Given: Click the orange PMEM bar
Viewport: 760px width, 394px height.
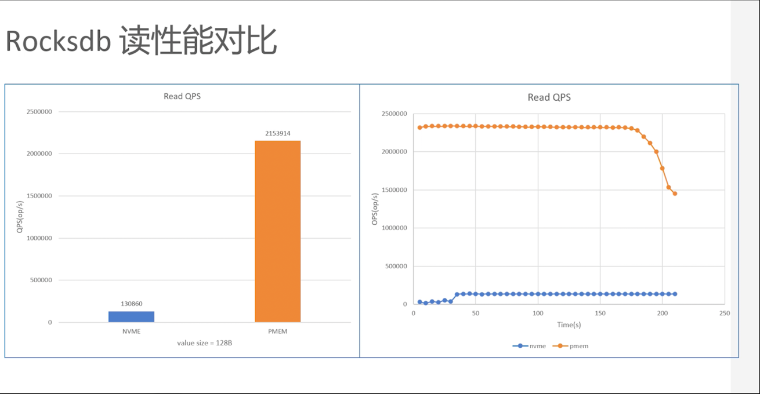Looking at the screenshot, I should click(x=278, y=231).
